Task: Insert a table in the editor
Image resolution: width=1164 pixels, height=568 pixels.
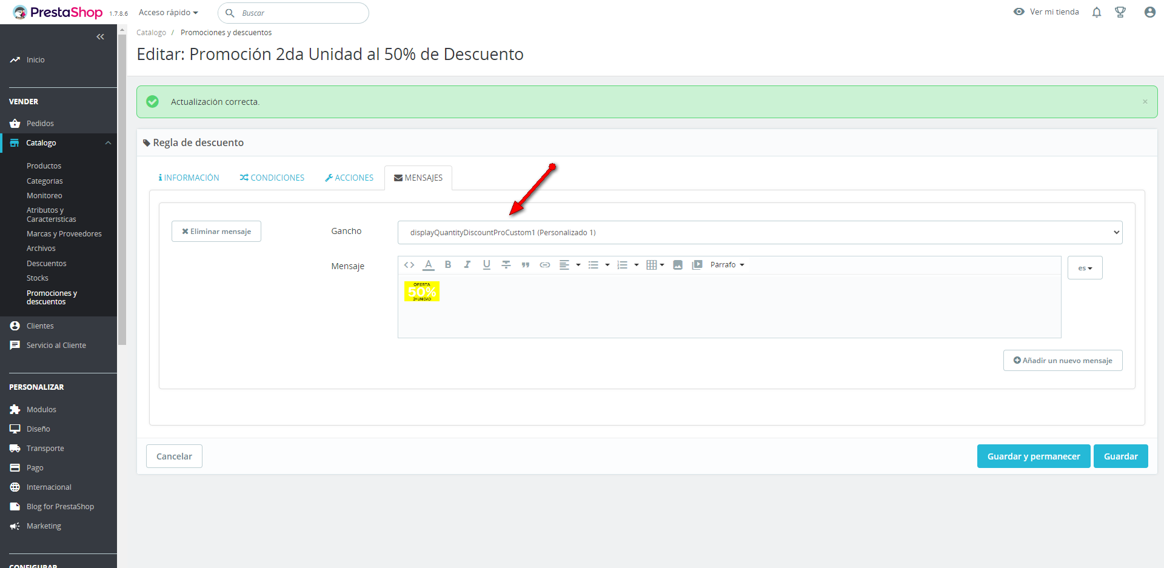Action: point(655,265)
